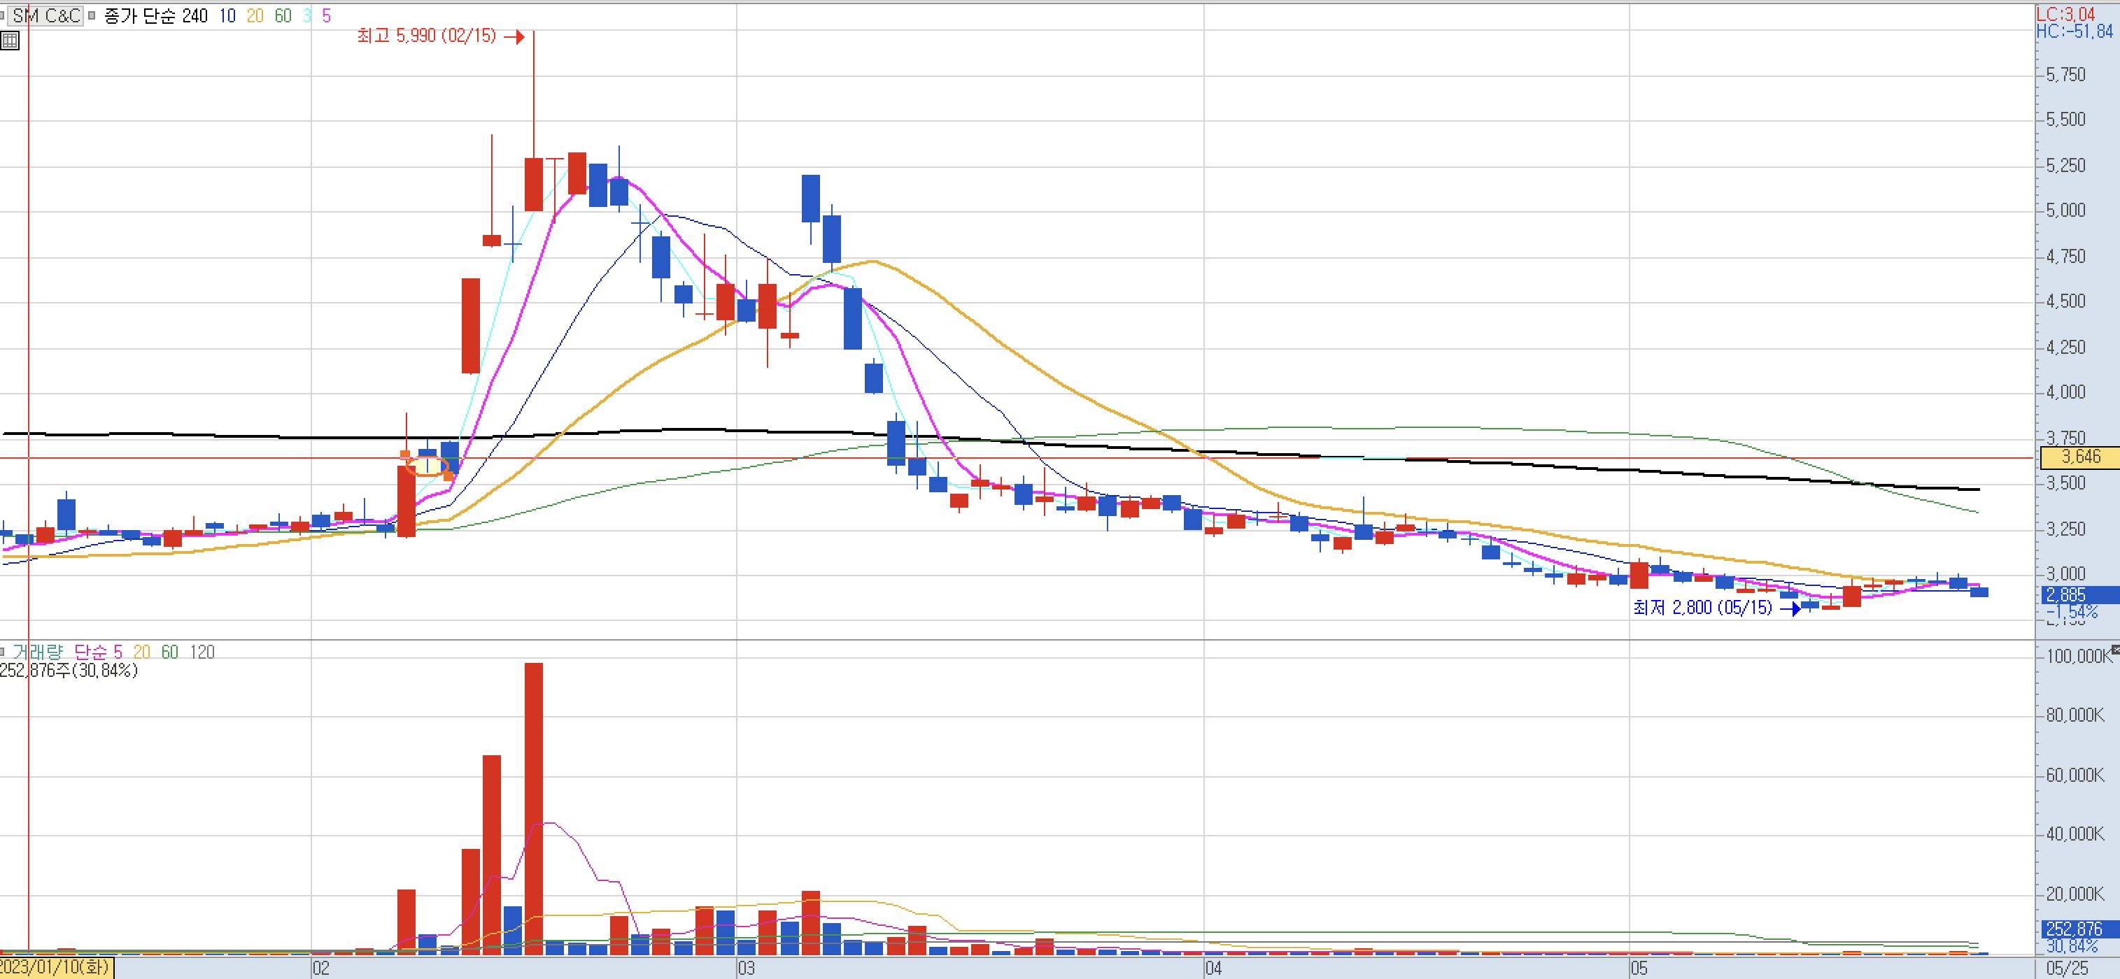The width and height of the screenshot is (2120, 979).
Task: Click the 최고 5,990 high price marker
Action: [x=426, y=36]
